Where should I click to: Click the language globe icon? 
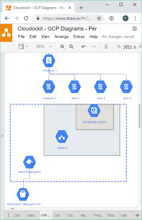pos(135,29)
